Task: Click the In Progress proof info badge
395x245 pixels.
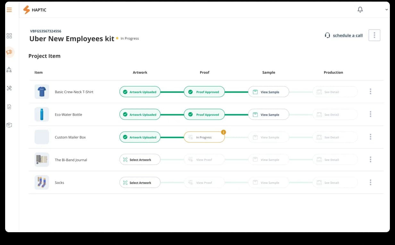Action: pos(224,132)
